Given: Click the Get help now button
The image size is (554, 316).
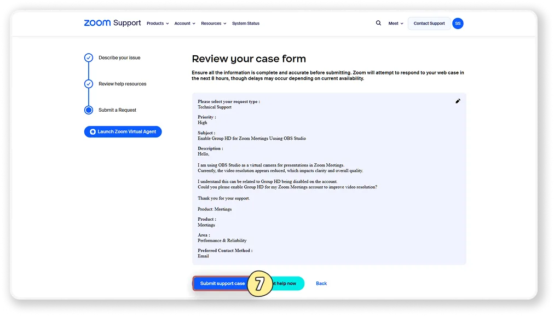Looking at the screenshot, I should [288, 284].
